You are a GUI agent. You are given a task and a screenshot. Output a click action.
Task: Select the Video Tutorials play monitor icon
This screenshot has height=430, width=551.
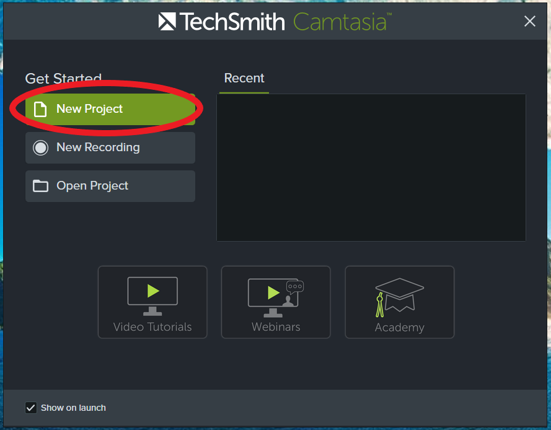(x=152, y=294)
